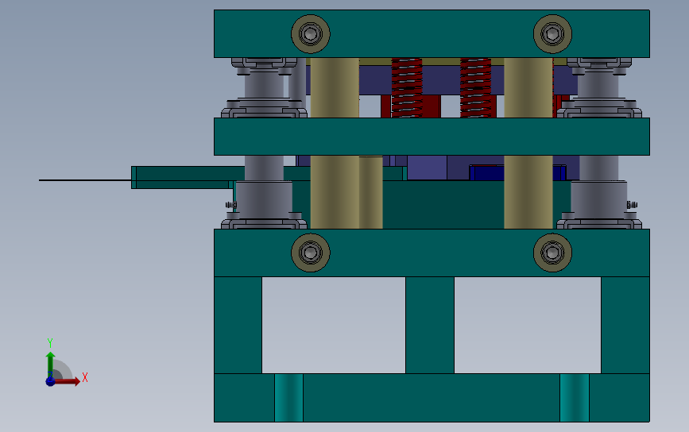Select the right tan guide pillar below middle plate

pos(528,192)
